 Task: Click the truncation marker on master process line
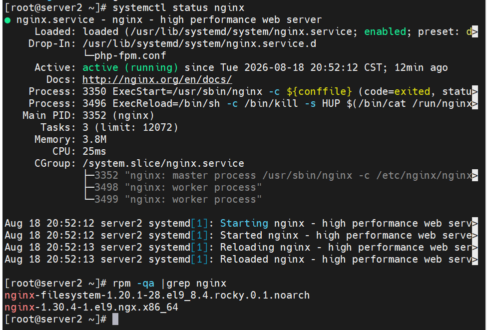click(x=475, y=175)
